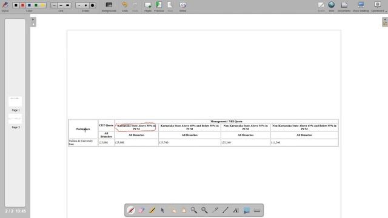388x218 pixels.
Task: Select the Interact with items hand tool
Action: coord(173,210)
